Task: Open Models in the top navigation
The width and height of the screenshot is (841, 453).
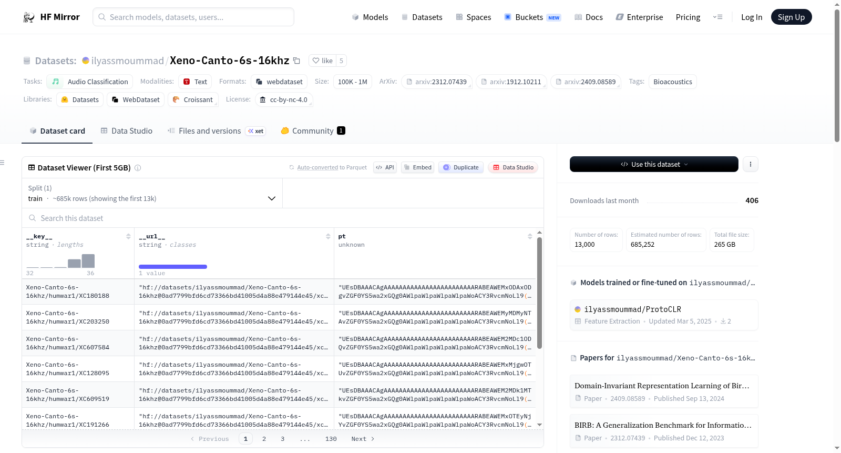Action: [370, 17]
